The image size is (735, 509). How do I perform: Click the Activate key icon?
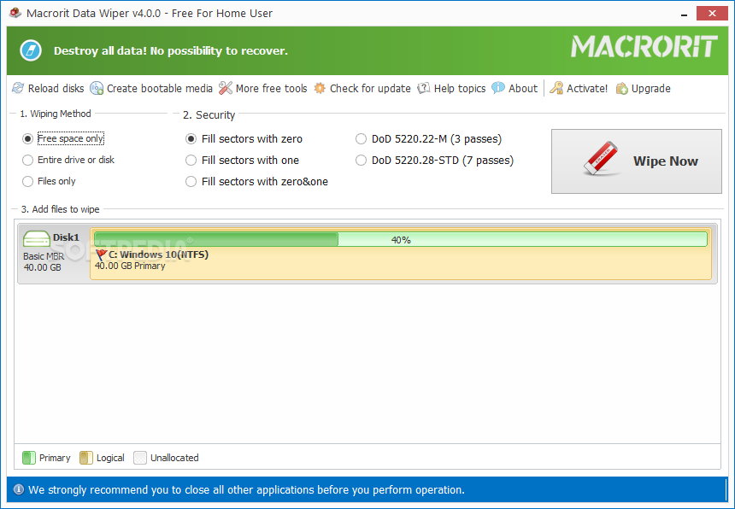(556, 88)
